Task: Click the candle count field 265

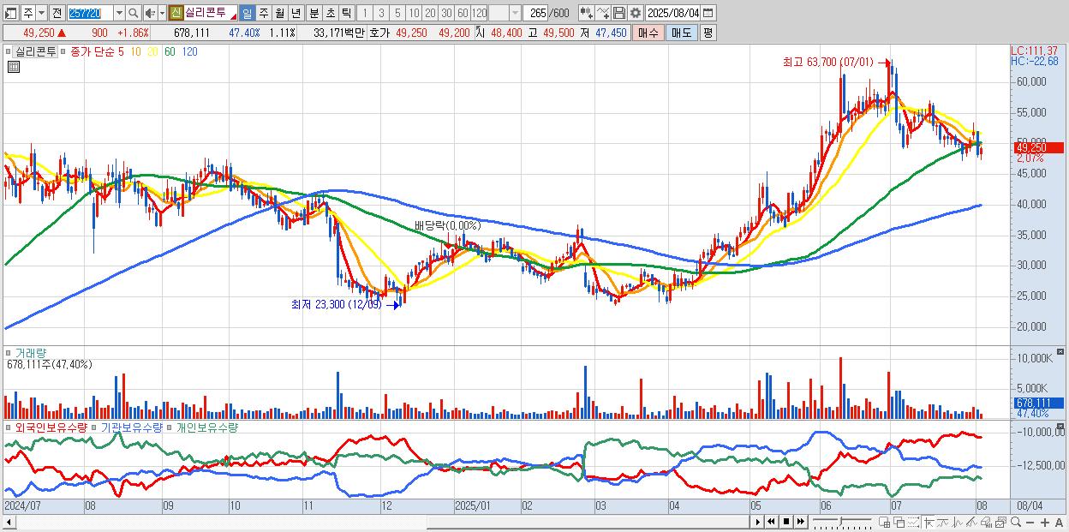Action: (535, 13)
